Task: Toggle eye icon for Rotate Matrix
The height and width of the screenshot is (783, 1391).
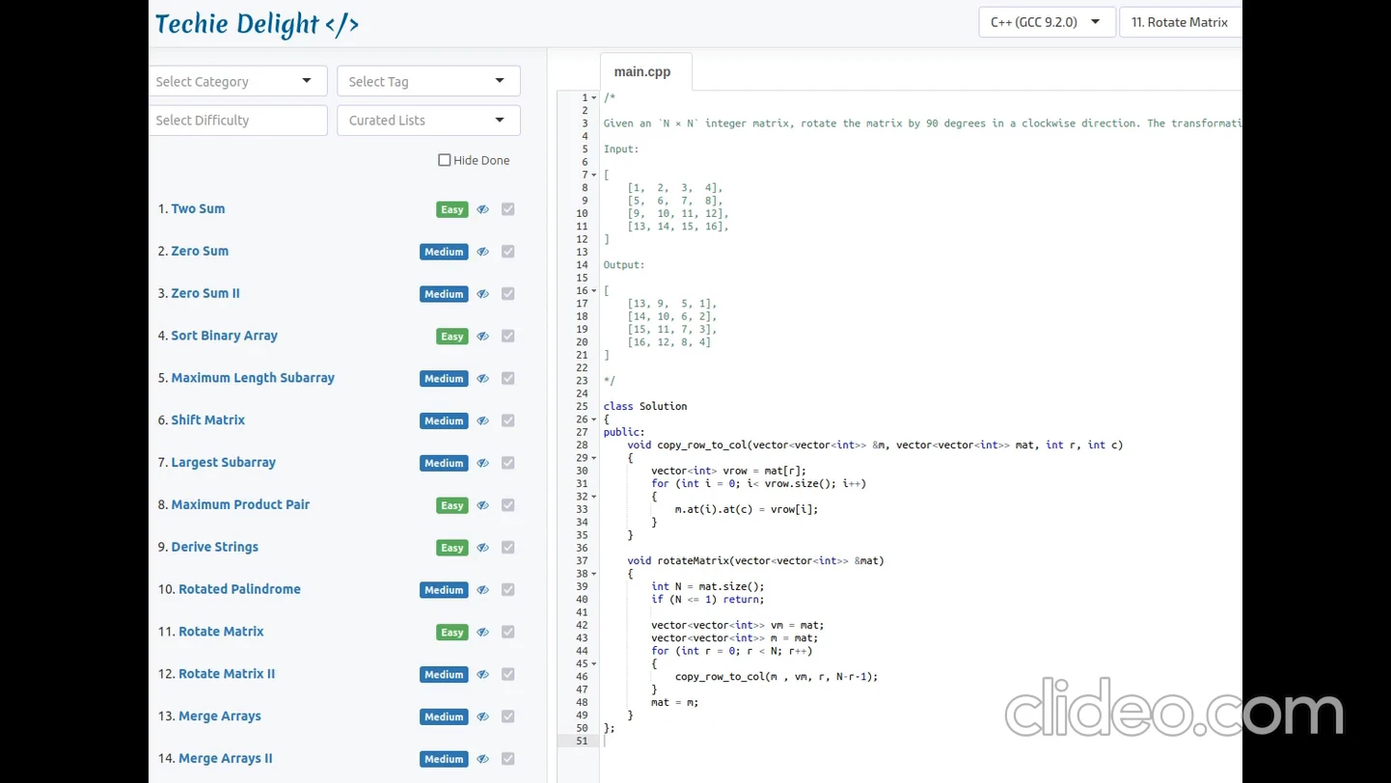Action: click(482, 633)
